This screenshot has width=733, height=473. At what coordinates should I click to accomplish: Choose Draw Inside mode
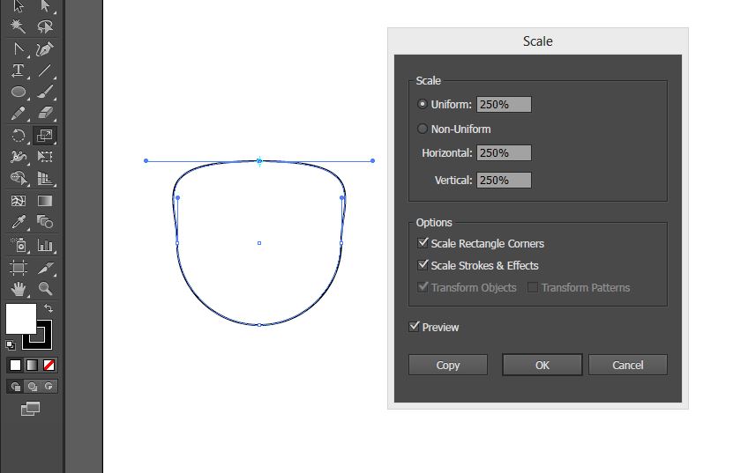(49, 386)
